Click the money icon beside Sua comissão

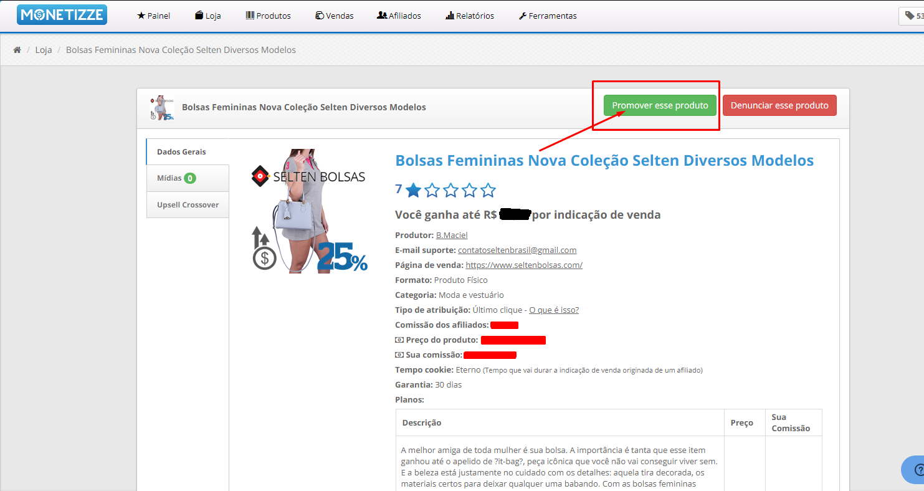click(399, 355)
